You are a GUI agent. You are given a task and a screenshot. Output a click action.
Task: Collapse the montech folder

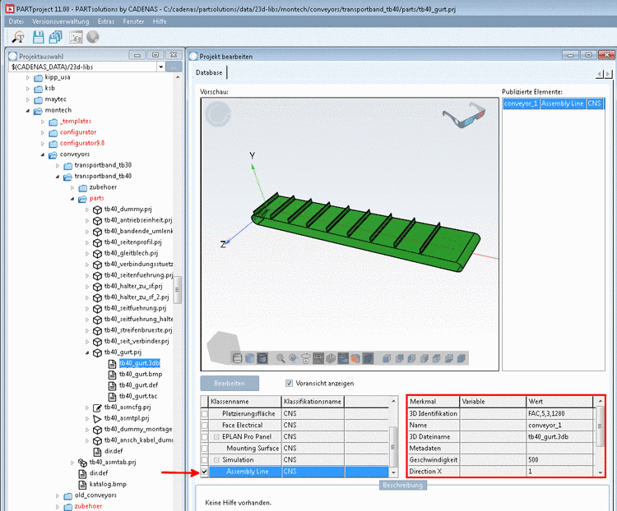click(27, 110)
